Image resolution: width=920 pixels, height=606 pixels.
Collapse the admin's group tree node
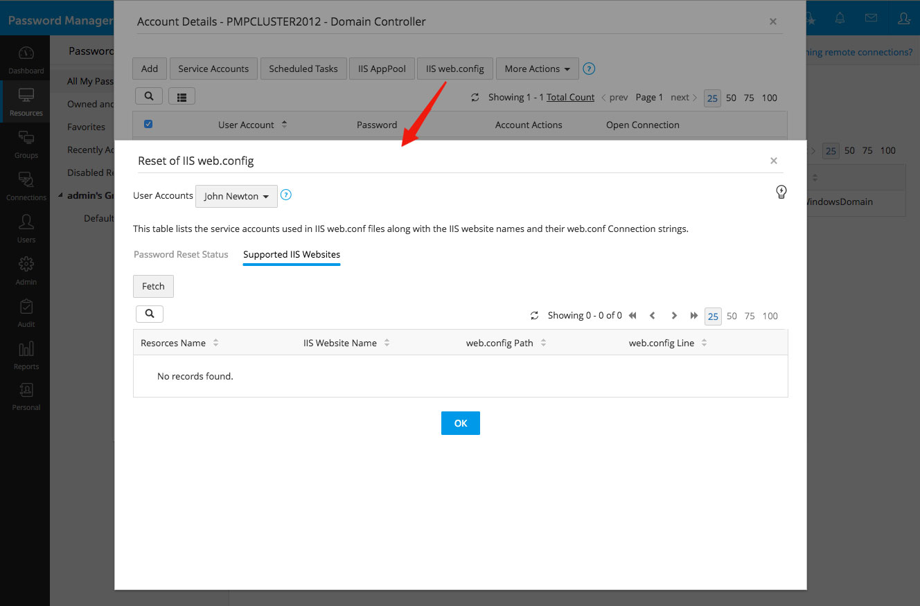point(60,195)
